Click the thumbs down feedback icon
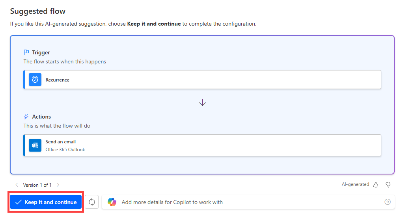The width and height of the screenshot is (401, 217). (388, 185)
